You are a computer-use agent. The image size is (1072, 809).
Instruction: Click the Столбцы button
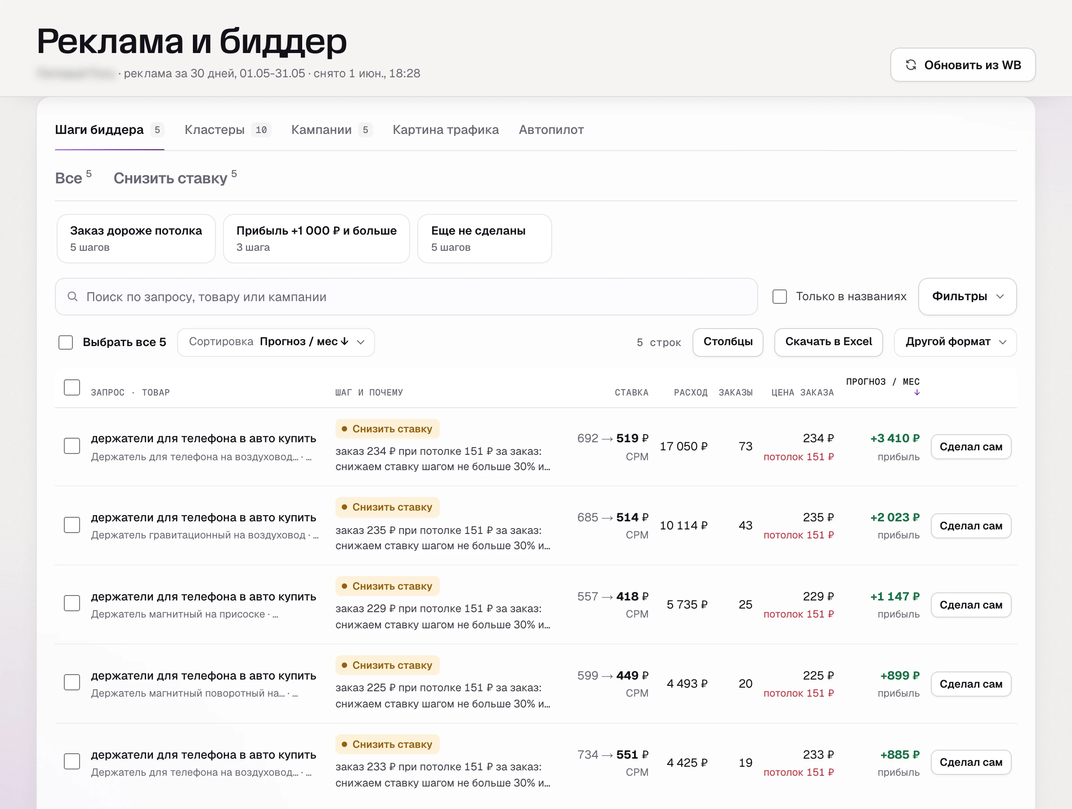pyautogui.click(x=728, y=342)
